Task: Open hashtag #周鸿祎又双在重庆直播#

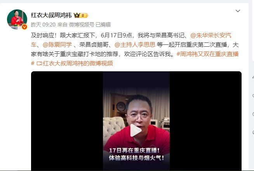Action: click(x=135, y=59)
